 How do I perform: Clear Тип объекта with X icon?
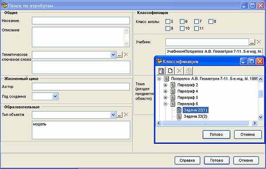(x=126, y=115)
